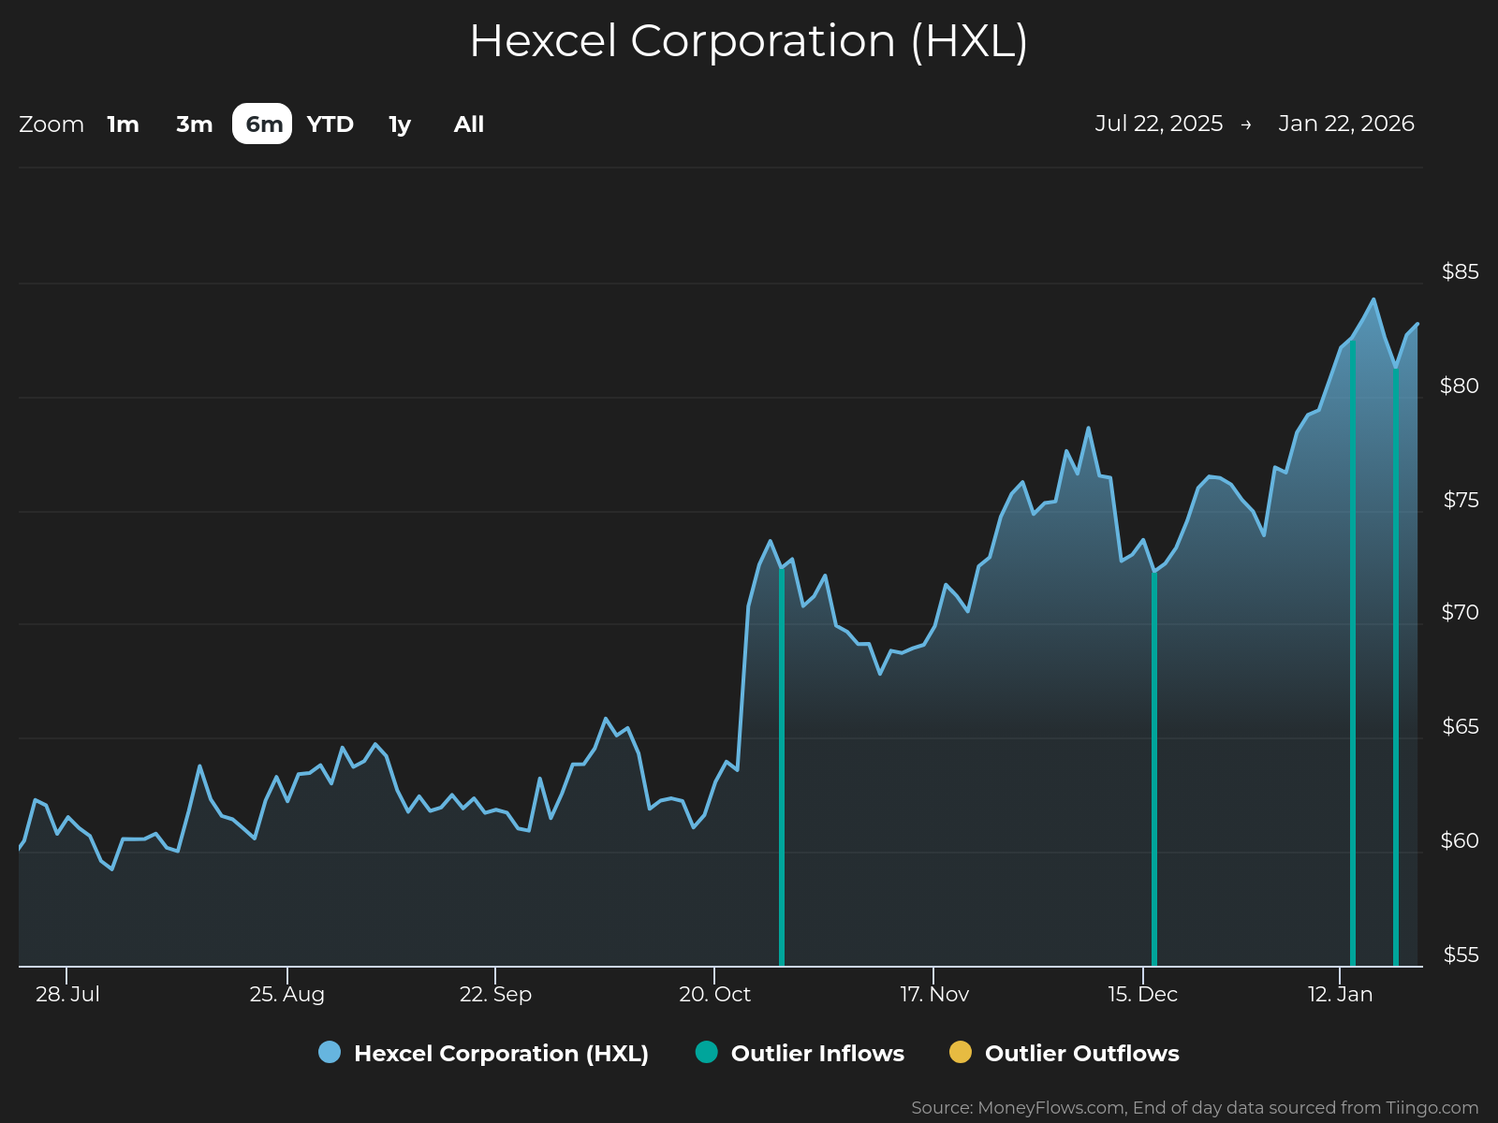Click the $75 axis label
This screenshot has width=1498, height=1123.
1461,500
